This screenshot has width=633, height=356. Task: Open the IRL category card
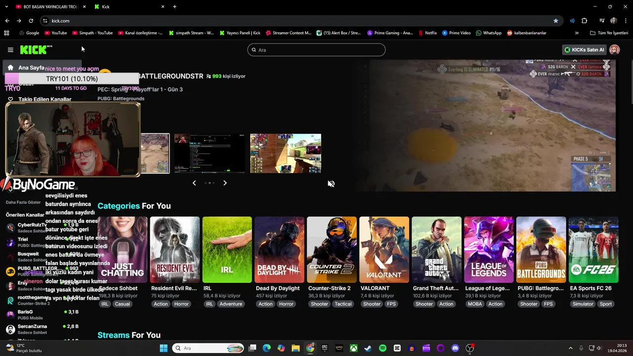227,250
